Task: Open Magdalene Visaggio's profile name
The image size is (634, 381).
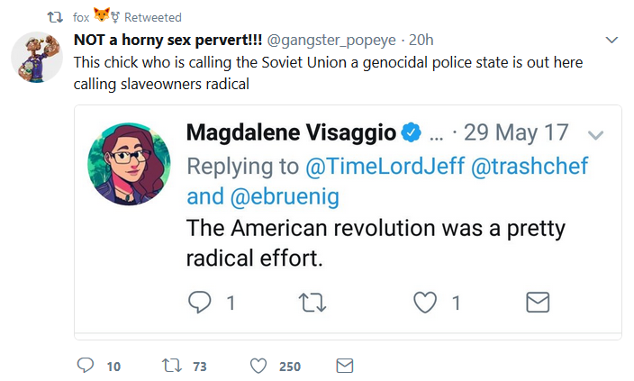Action: pyautogui.click(x=292, y=132)
